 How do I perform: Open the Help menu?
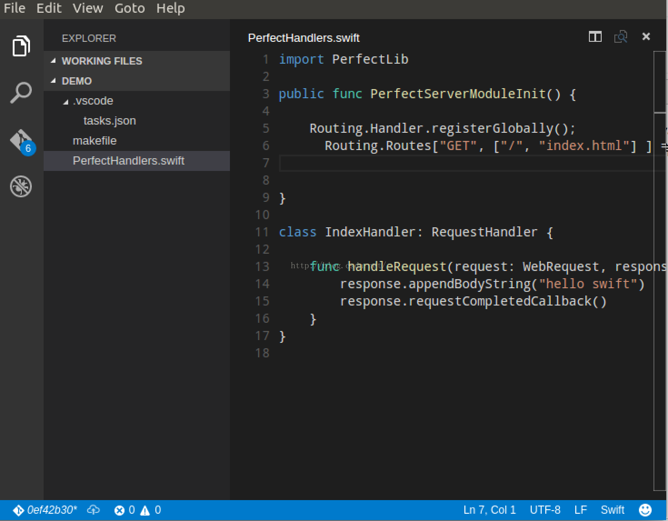tap(170, 8)
